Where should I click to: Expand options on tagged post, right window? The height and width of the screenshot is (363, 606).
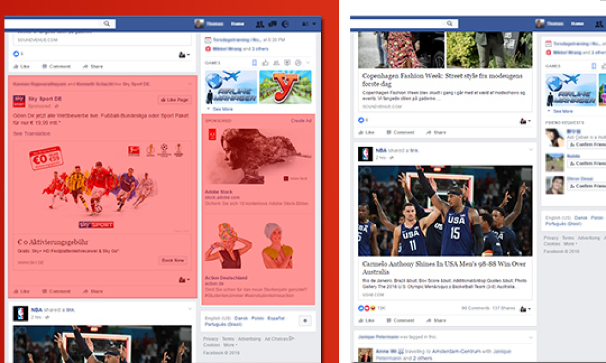click(x=531, y=337)
